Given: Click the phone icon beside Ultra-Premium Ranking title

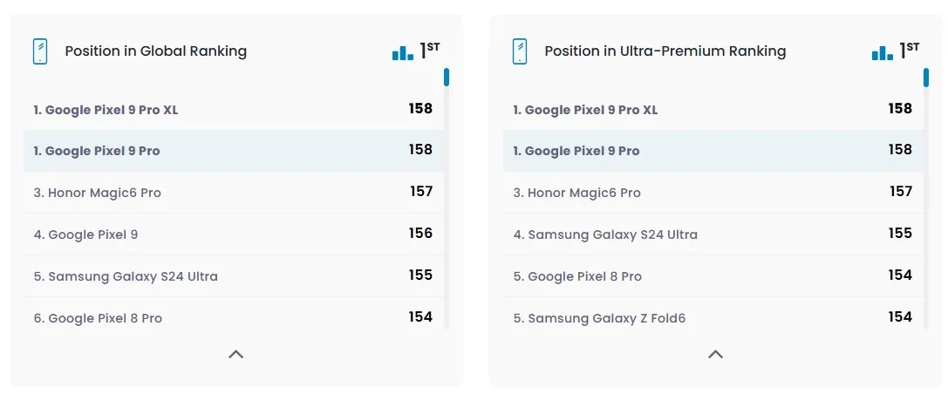Looking at the screenshot, I should pos(519,51).
